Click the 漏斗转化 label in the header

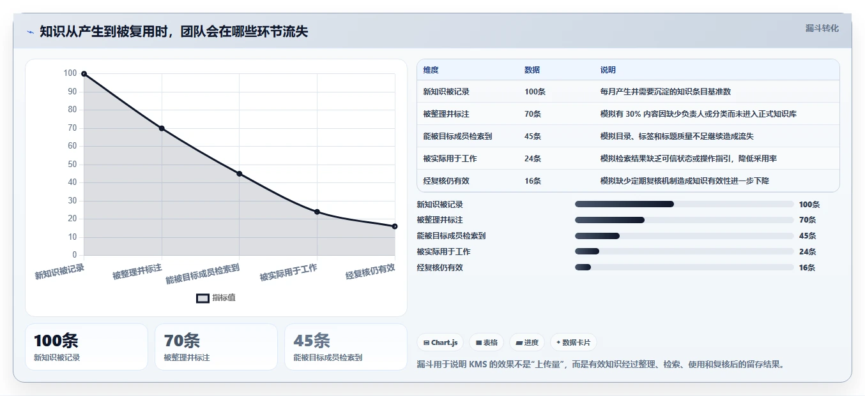[x=822, y=29]
